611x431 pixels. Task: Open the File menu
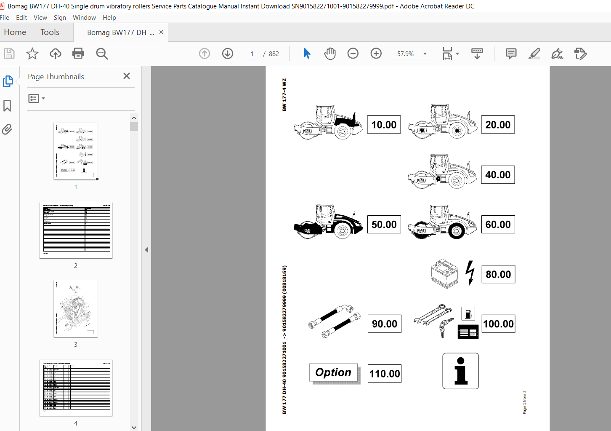(x=5, y=18)
